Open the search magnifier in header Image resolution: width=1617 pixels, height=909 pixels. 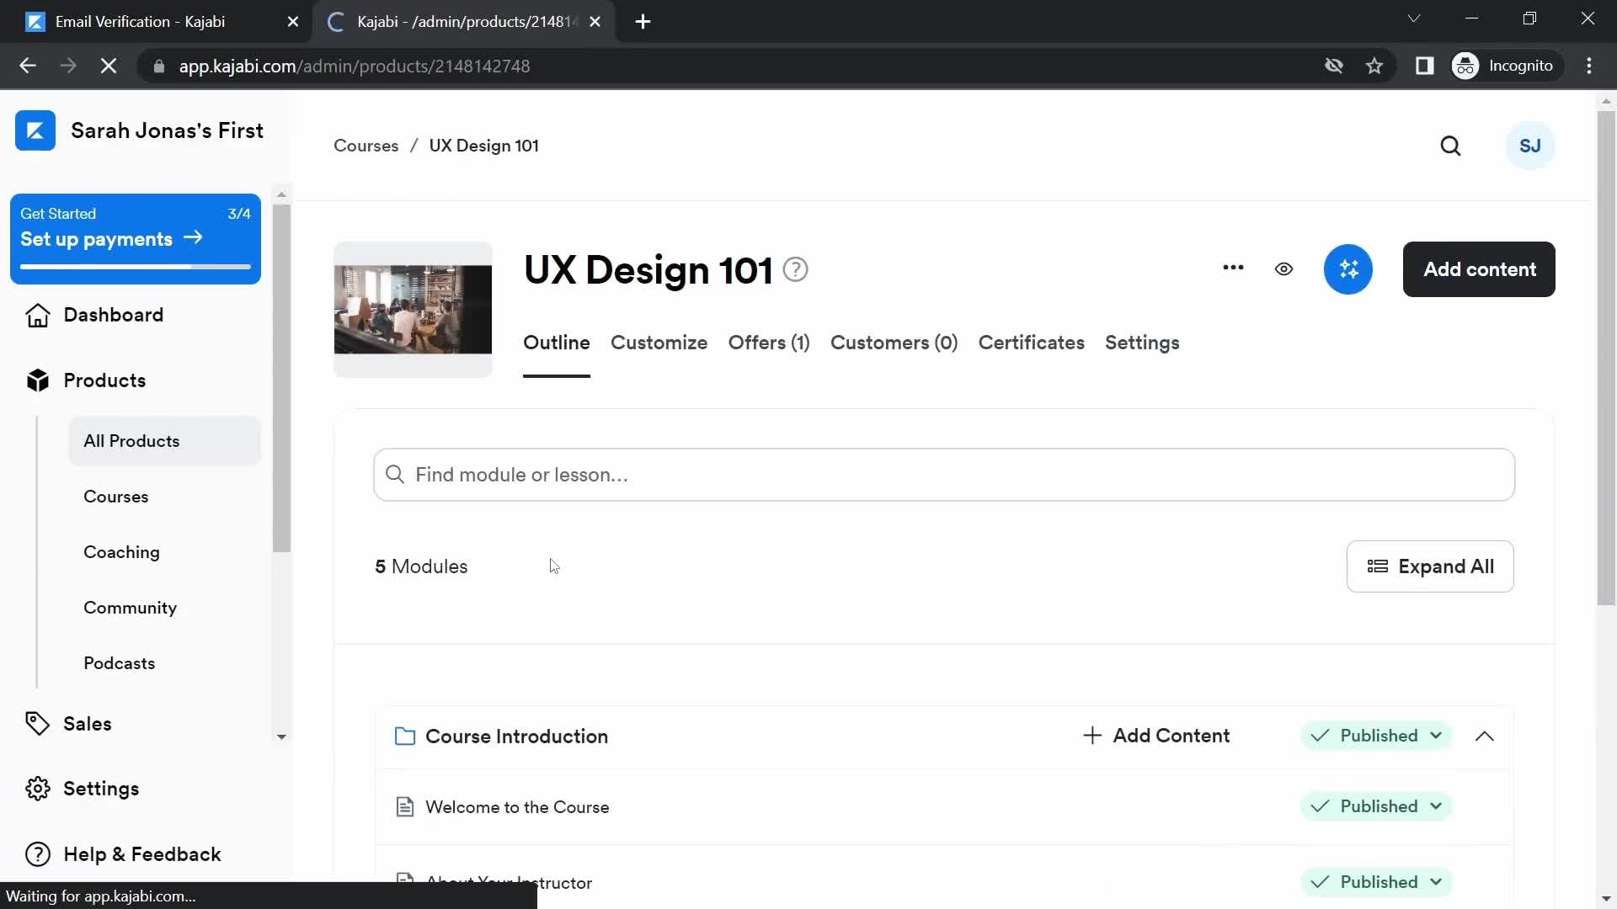click(1450, 146)
